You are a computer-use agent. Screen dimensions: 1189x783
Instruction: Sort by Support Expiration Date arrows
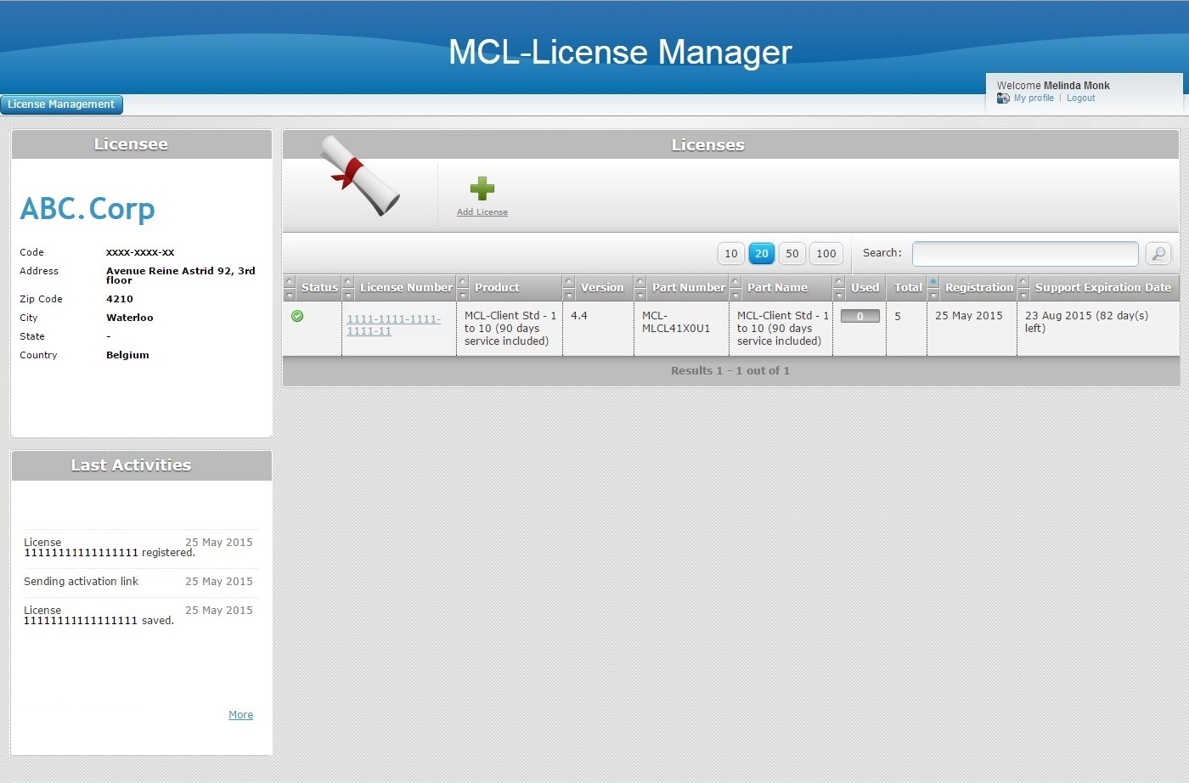tap(1023, 287)
